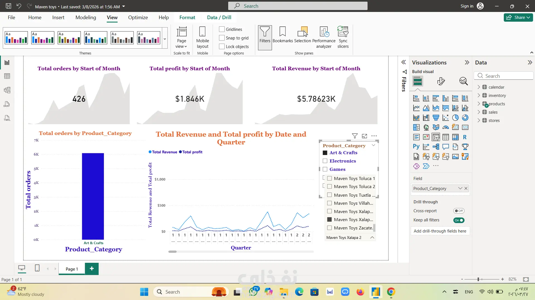Check the Electronics slicer option
535x300 pixels.
[x=325, y=161]
